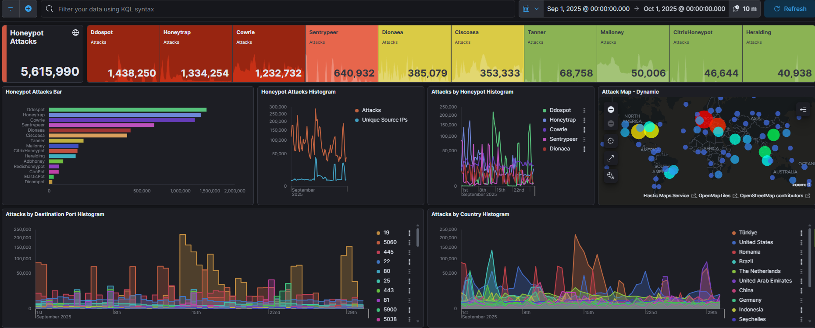Click the map fit-to-bounds target icon
The image size is (815, 328).
[x=611, y=141]
